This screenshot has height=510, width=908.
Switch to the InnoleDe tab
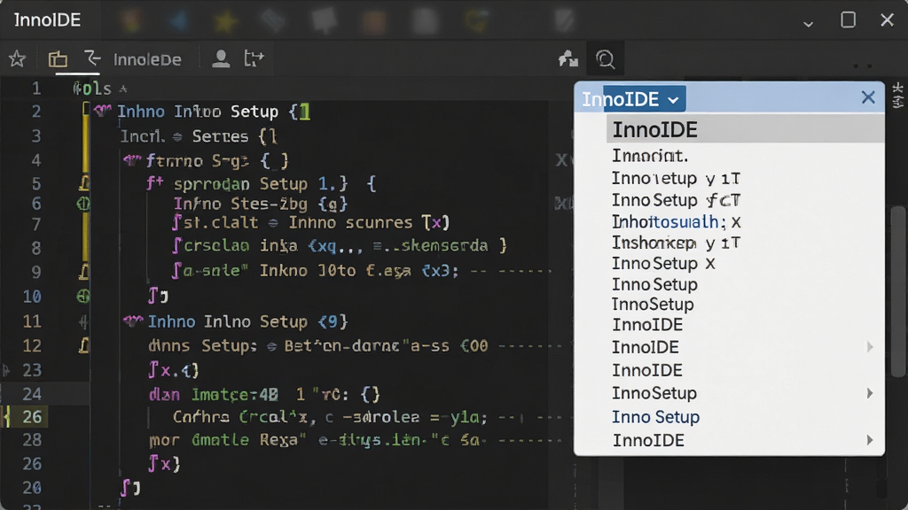(x=147, y=59)
